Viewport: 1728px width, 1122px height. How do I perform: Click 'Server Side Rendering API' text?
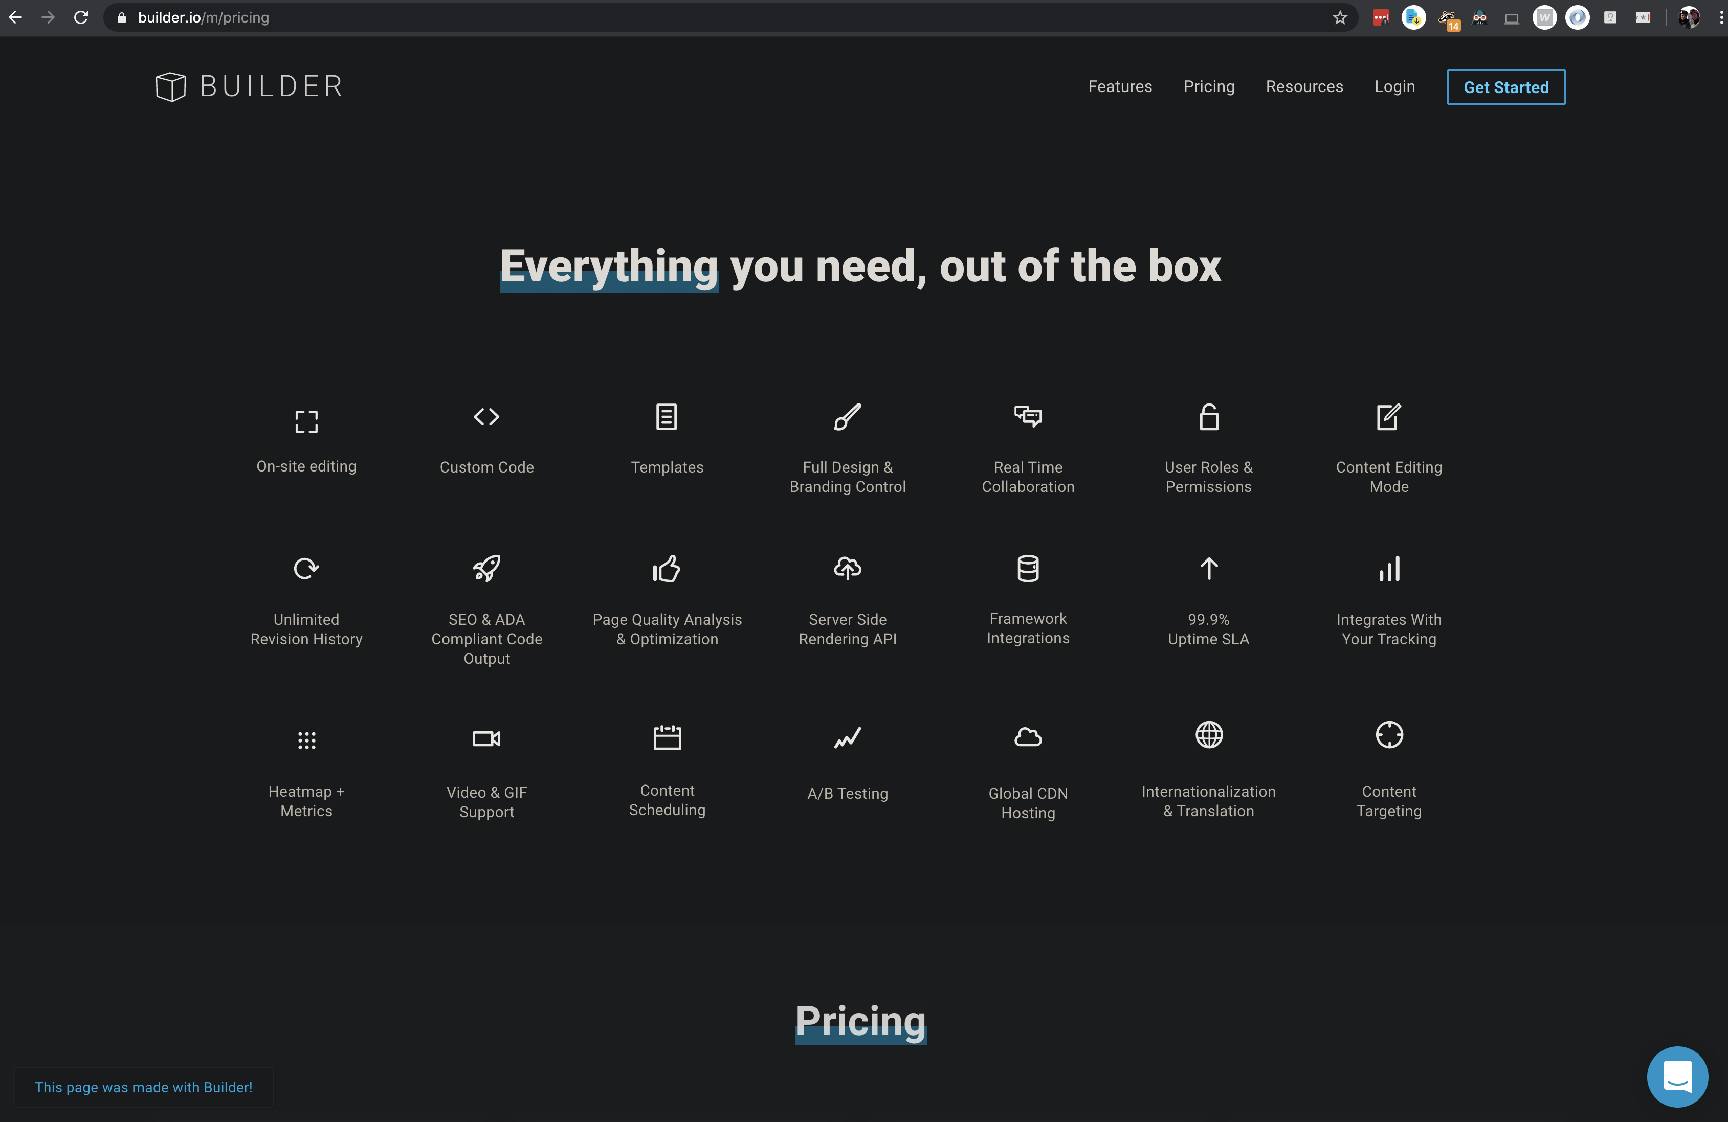(x=847, y=629)
